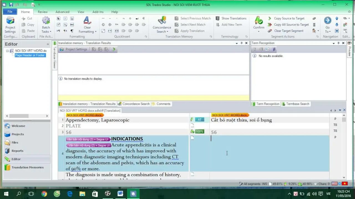Click the Italic formatting icon
The height and width of the screenshot is (199, 355).
pyautogui.click(x=65, y=19)
